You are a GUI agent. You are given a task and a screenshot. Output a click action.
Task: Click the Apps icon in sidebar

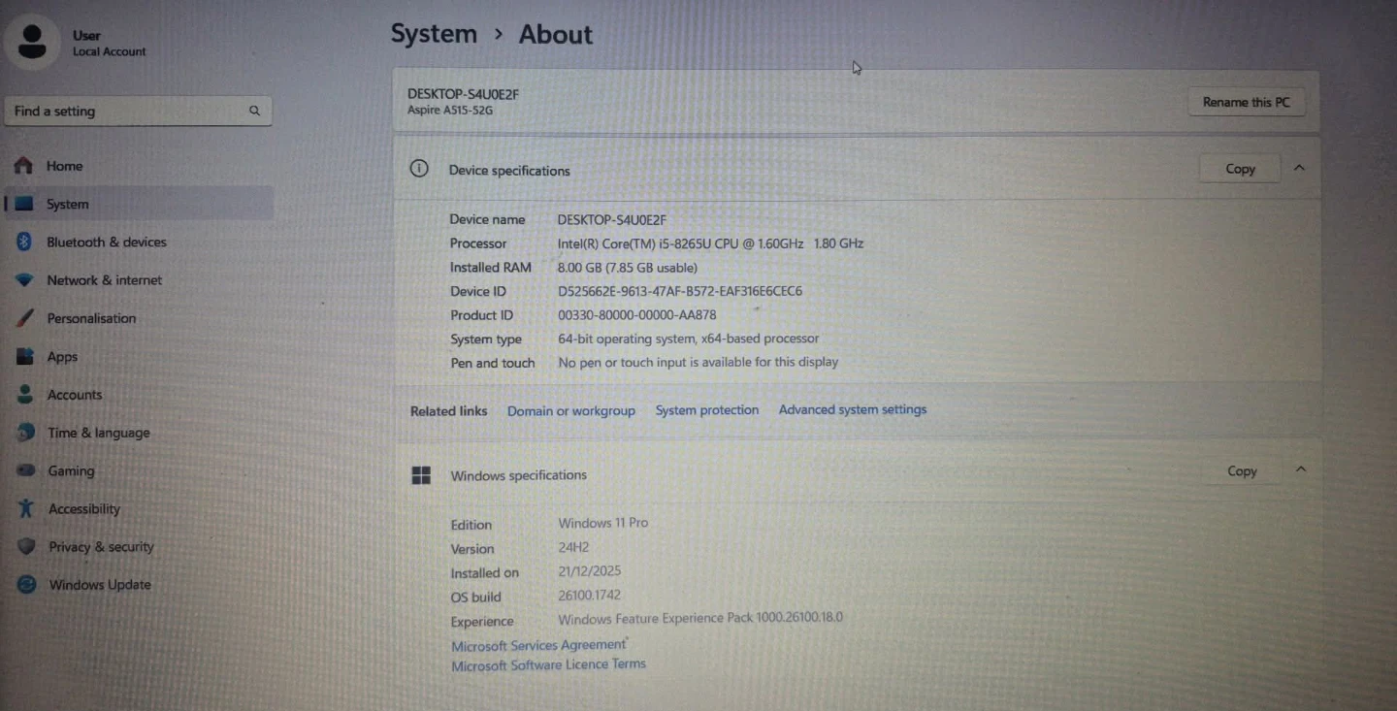click(26, 356)
